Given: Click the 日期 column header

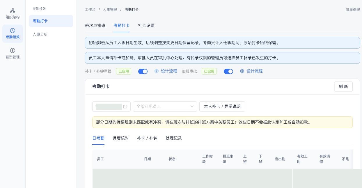Looking at the screenshot, I should 148,159.
